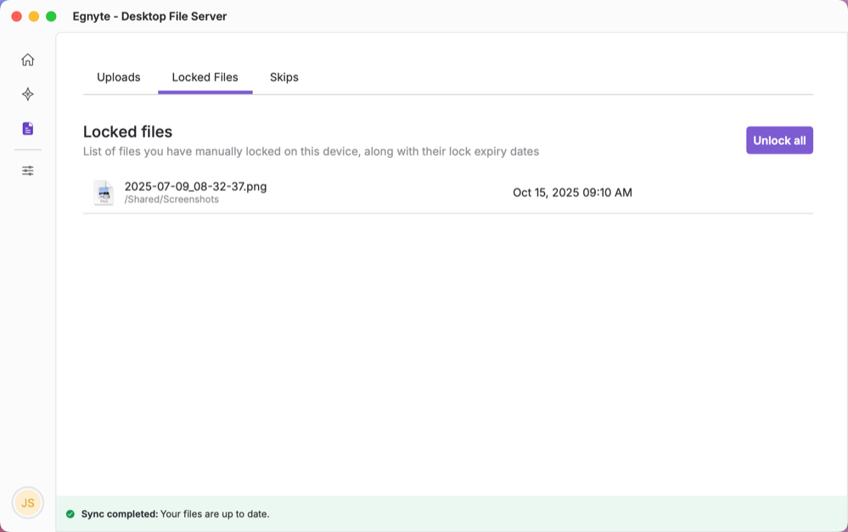Select the file 2025-07-09_08-32-37.png
The image size is (848, 532).
pyautogui.click(x=194, y=186)
